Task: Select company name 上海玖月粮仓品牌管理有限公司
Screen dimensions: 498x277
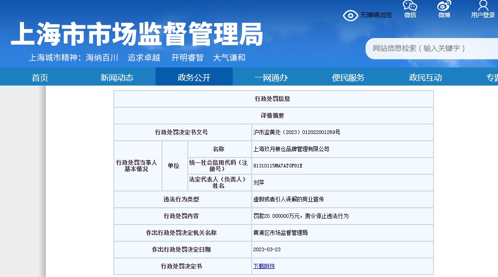Action: [291, 149]
